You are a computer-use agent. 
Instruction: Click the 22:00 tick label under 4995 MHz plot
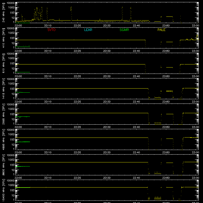18,153
